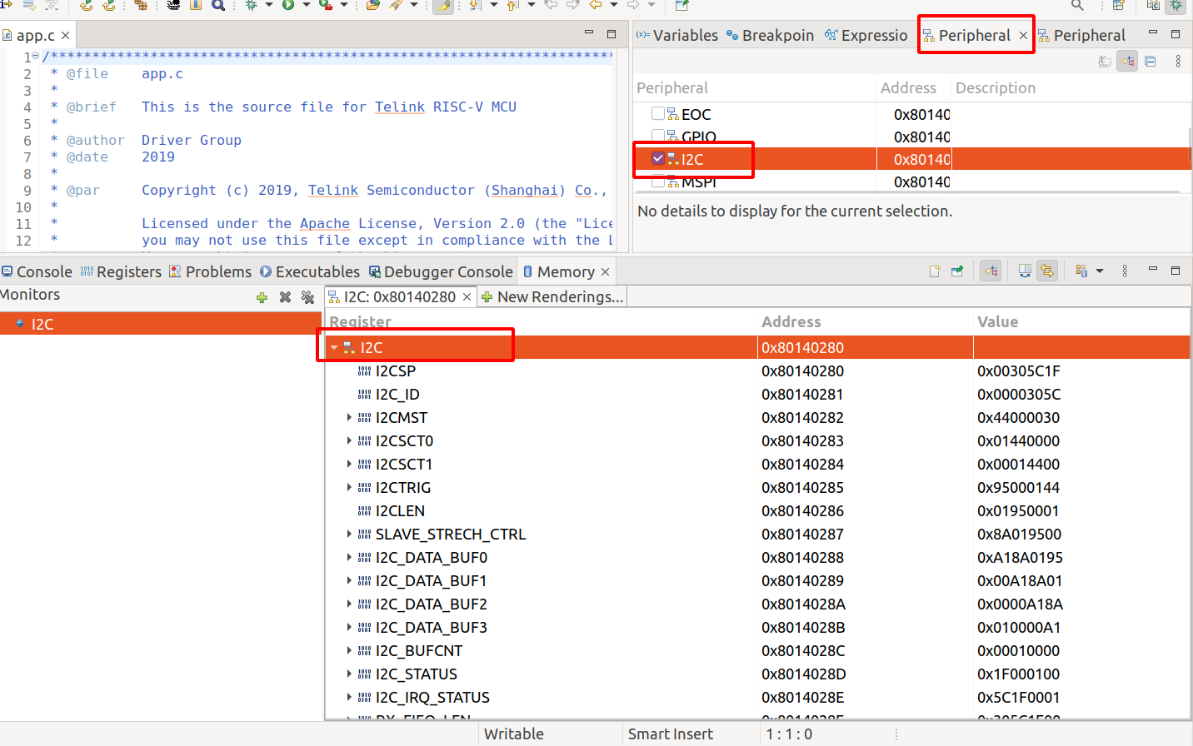Image resolution: width=1193 pixels, height=746 pixels.
Task: Open the Debugger Console tab
Action: pos(441,271)
